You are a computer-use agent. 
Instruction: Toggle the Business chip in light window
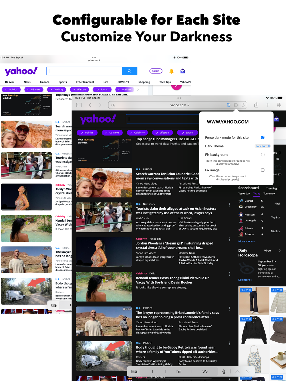click(124, 89)
